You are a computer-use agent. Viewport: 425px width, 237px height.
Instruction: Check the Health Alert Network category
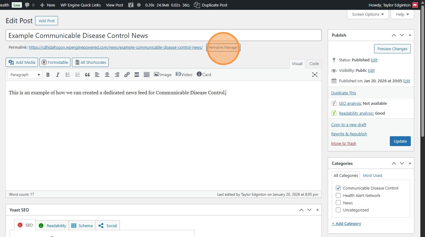[x=338, y=195]
